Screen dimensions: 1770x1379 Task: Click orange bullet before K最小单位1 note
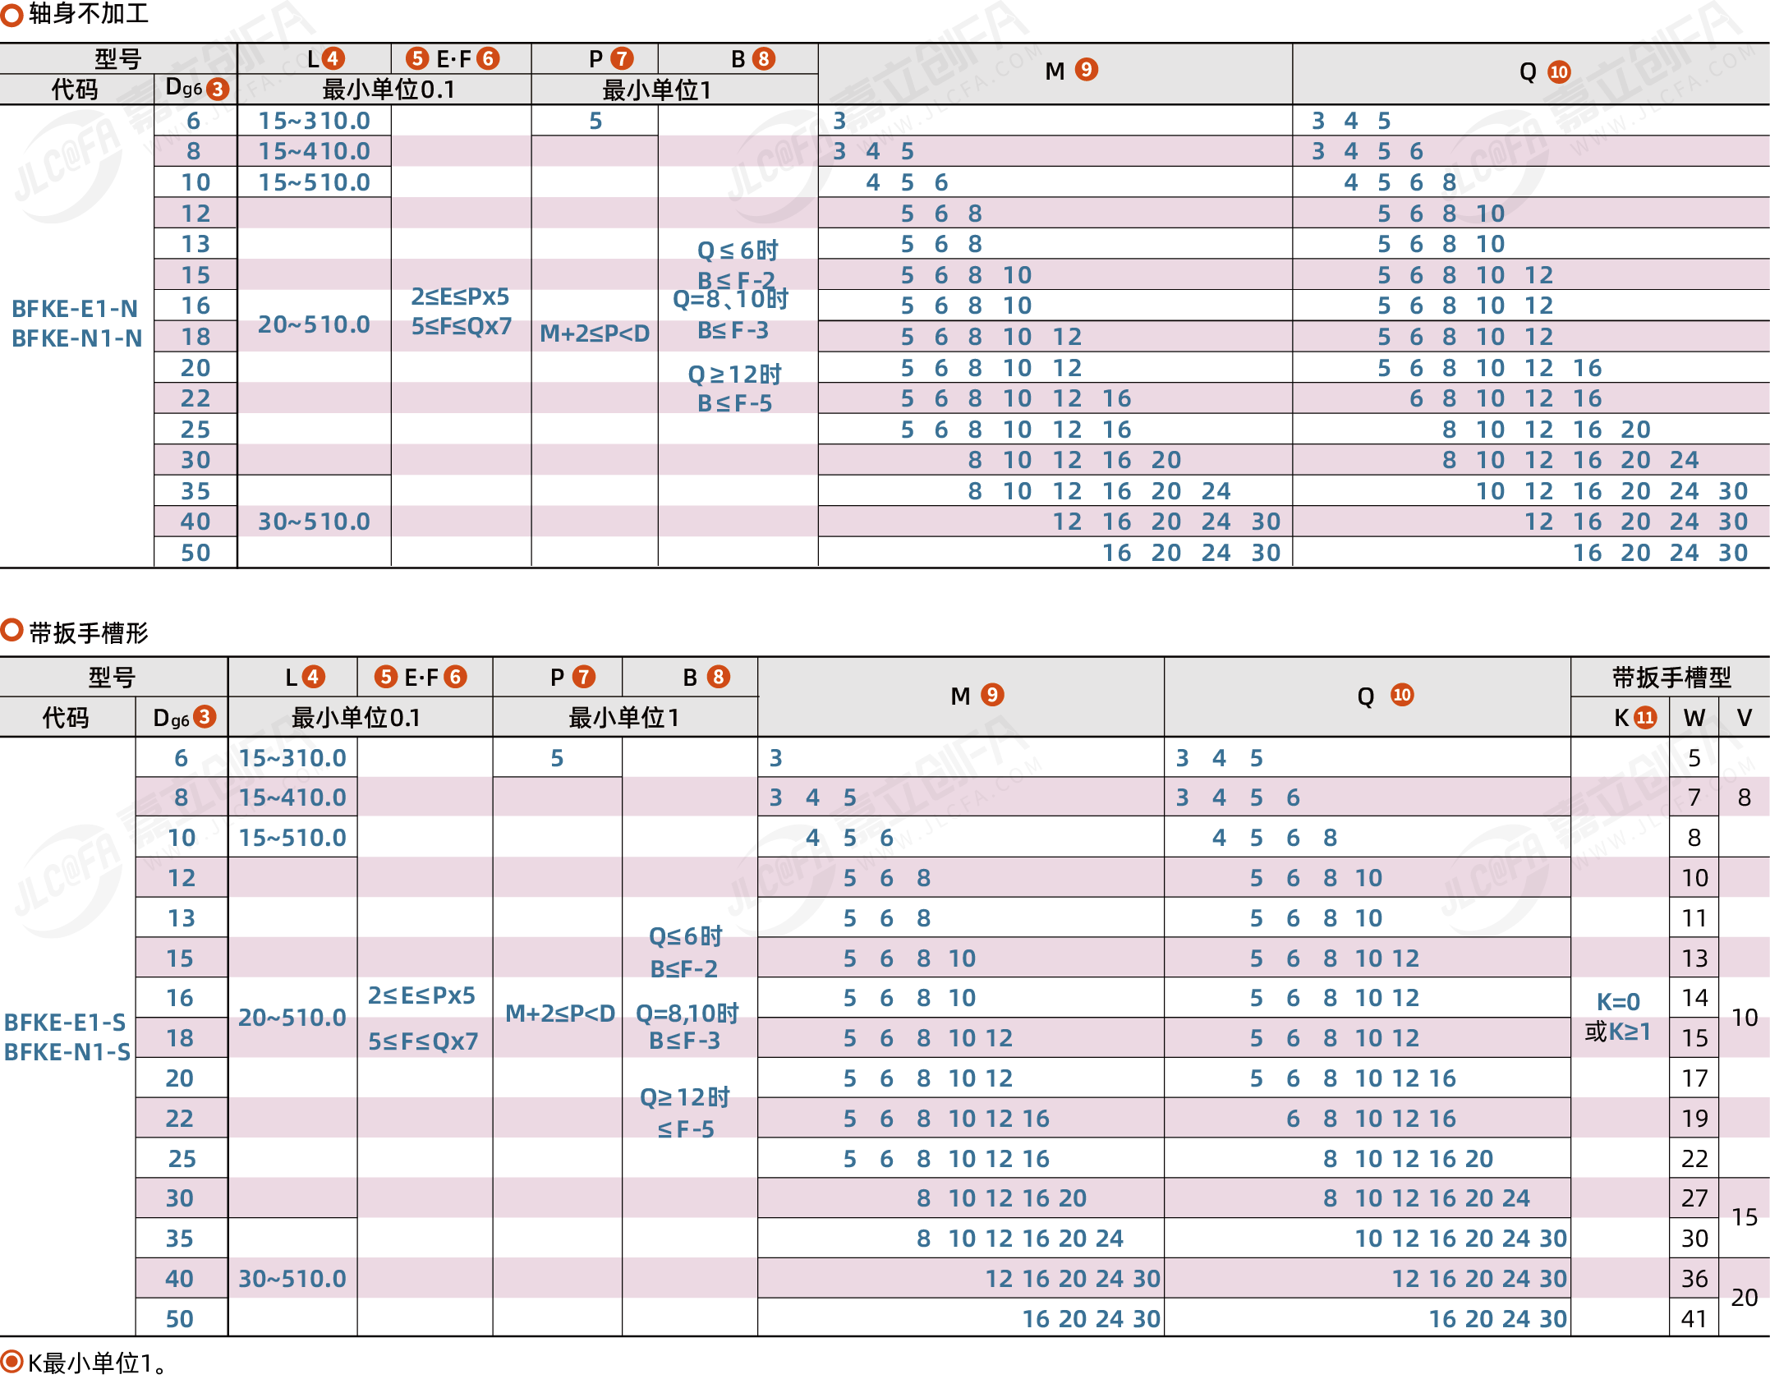click(11, 1360)
